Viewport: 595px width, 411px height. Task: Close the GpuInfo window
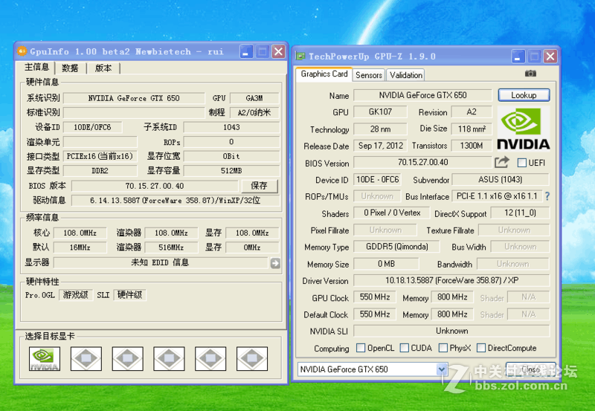[278, 51]
